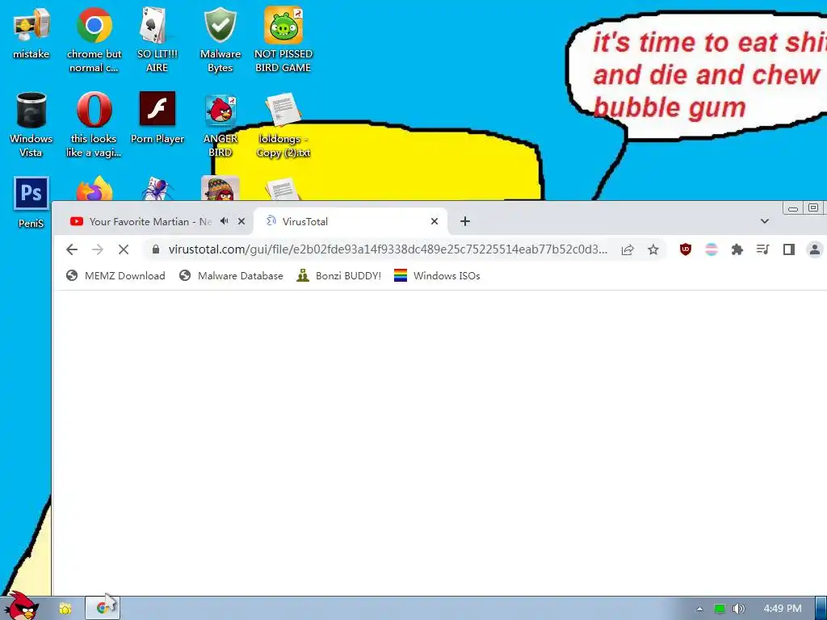Restore down the Chrome window

(x=813, y=207)
